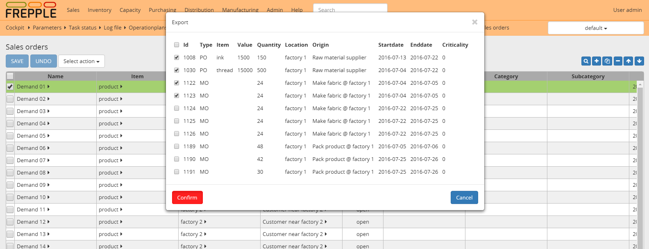
Task: Click the frePPLe logo
Action: coord(31,10)
